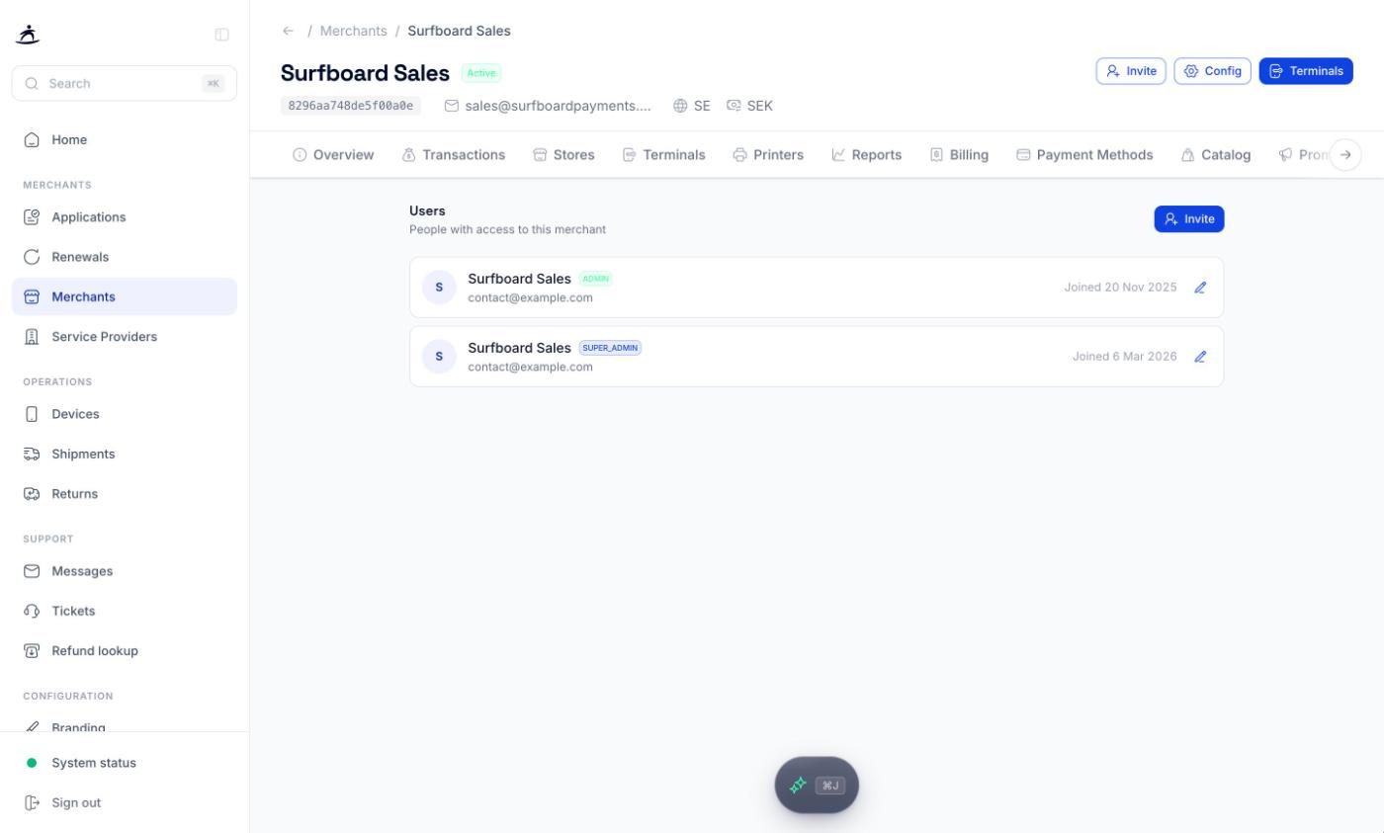Open Service Providers section
The height and width of the screenshot is (833, 1384).
pyautogui.click(x=125, y=337)
